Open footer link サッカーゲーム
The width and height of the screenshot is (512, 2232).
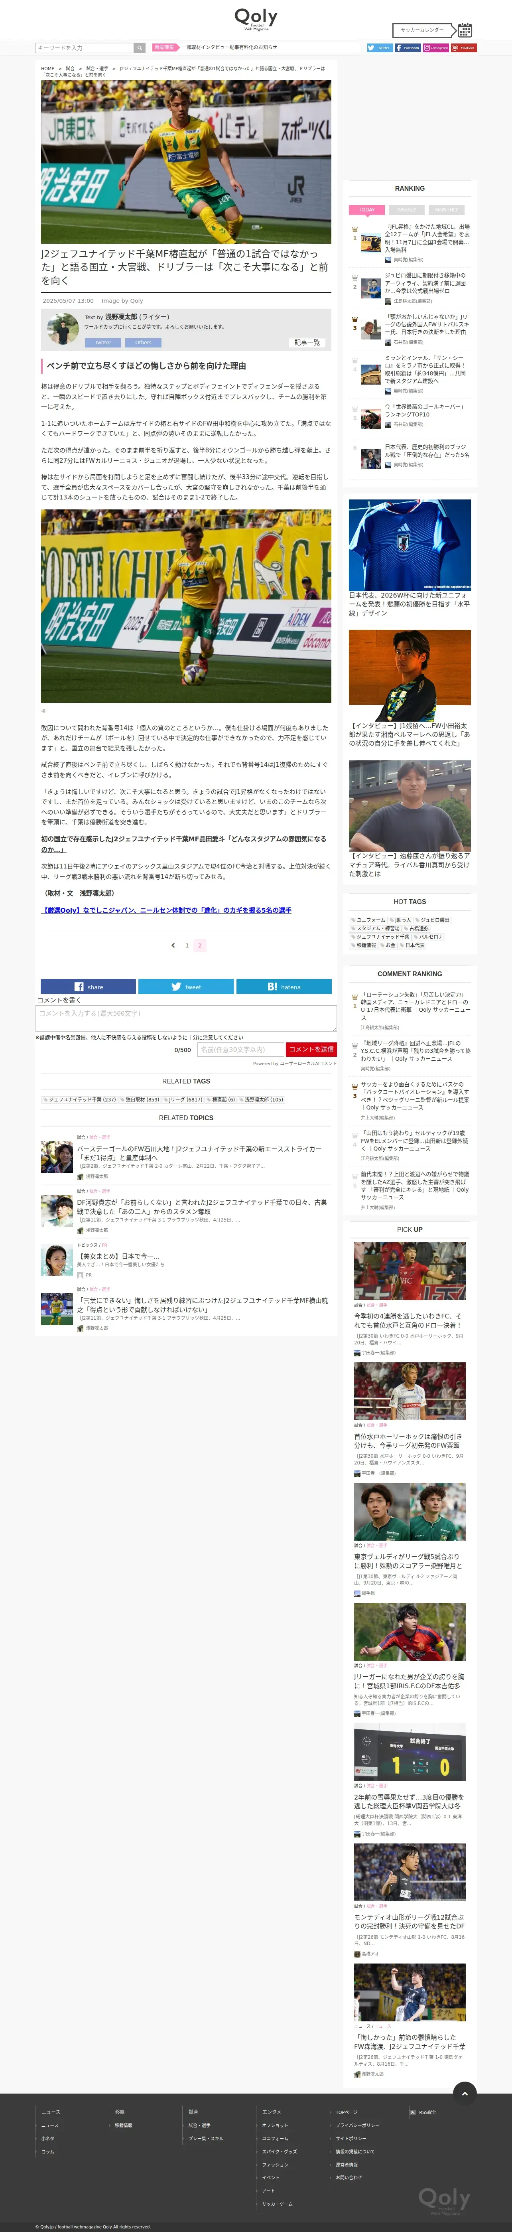(x=278, y=2203)
